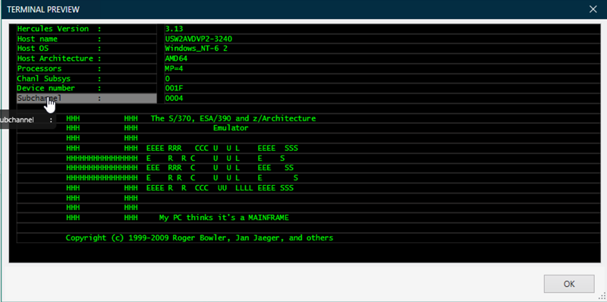Click the TERMINAL PREVIEW window title
The height and width of the screenshot is (302, 607).
(44, 10)
